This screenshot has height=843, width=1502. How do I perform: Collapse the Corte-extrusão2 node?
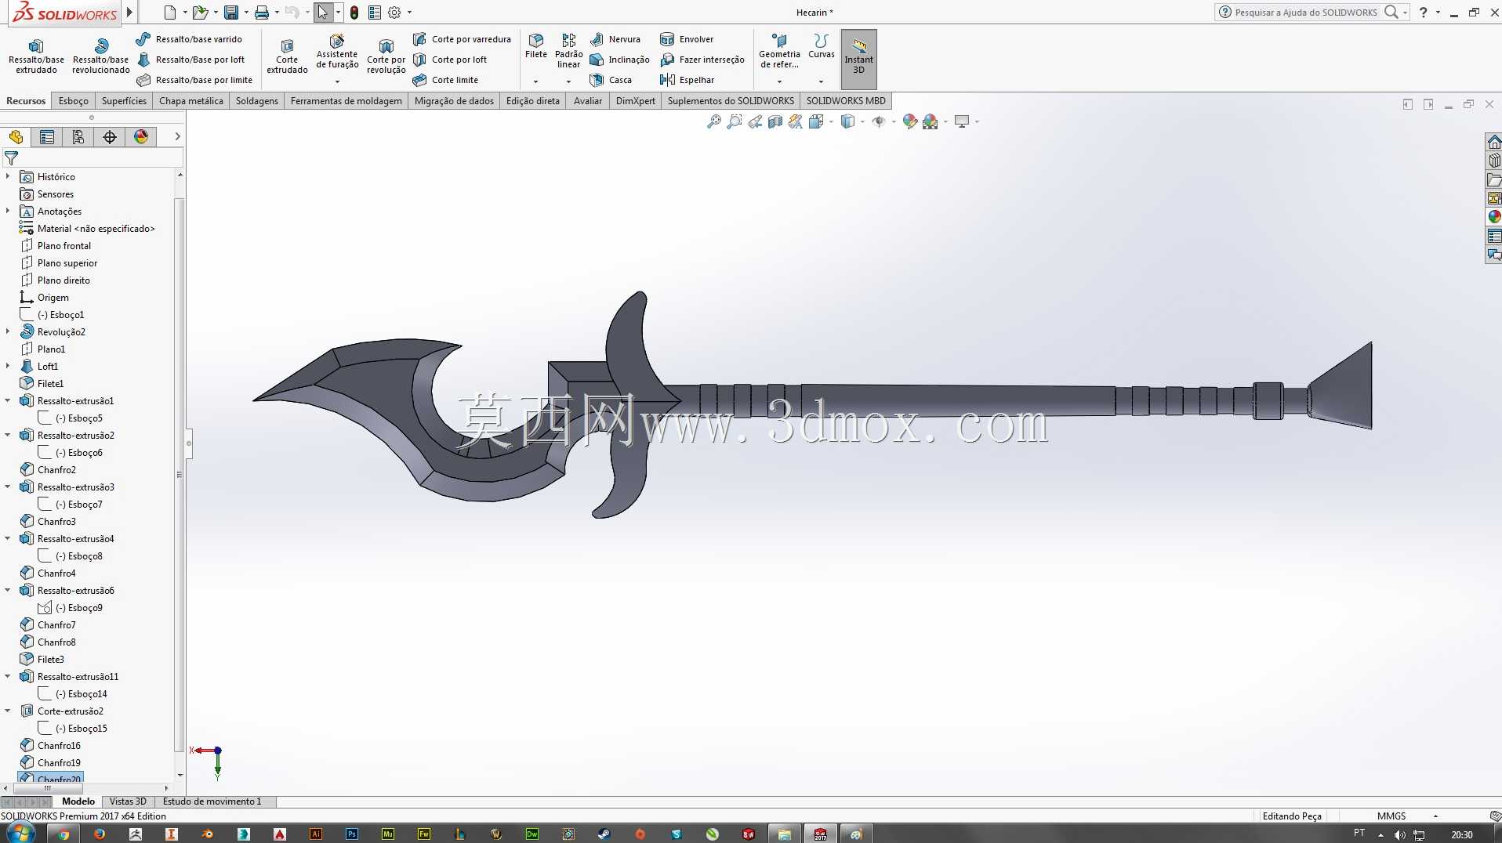click(8, 711)
